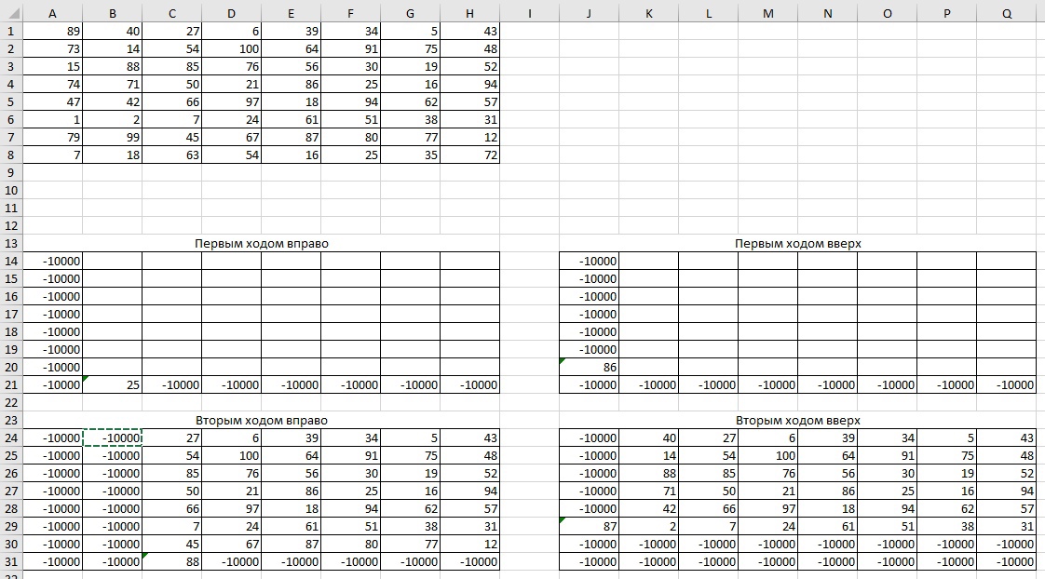Click cell J29 containing 87
Screen dimensions: 1045x579
(589, 526)
